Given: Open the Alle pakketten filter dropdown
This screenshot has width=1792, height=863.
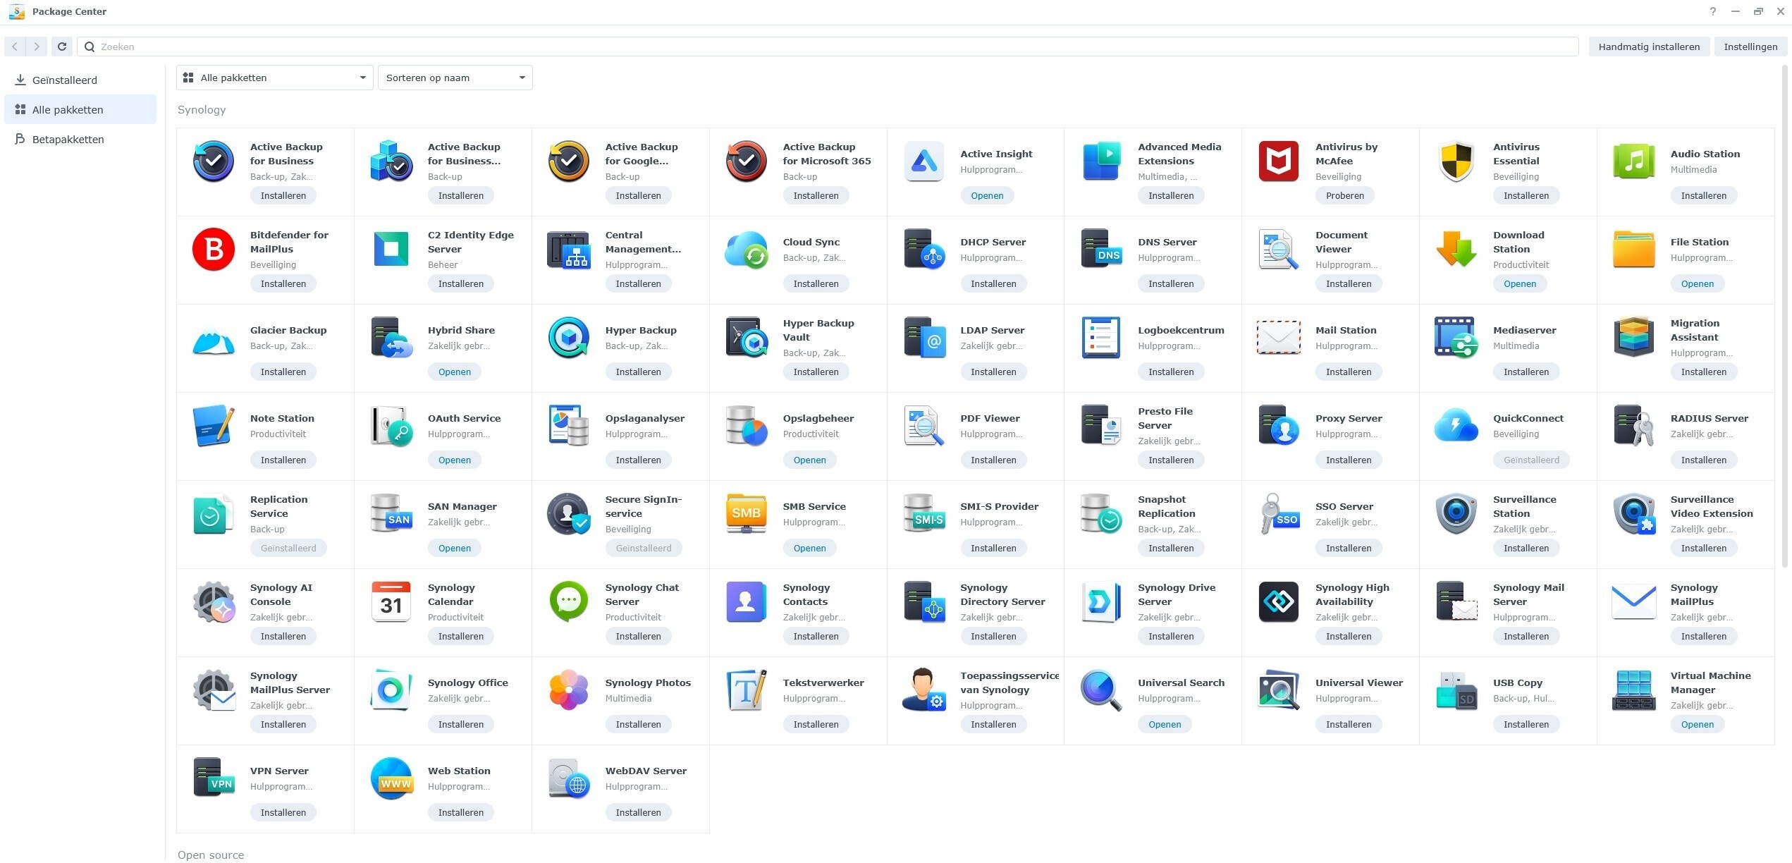Looking at the screenshot, I should point(274,78).
